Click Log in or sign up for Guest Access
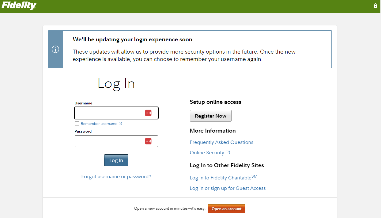The width and height of the screenshot is (381, 218). [x=228, y=188]
